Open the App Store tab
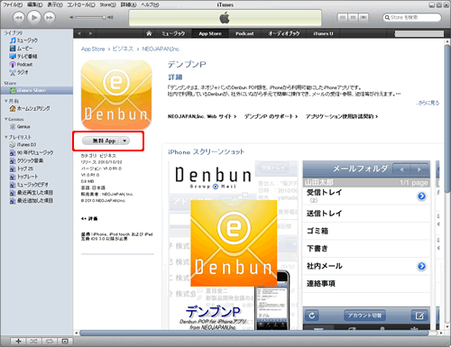 (210, 33)
